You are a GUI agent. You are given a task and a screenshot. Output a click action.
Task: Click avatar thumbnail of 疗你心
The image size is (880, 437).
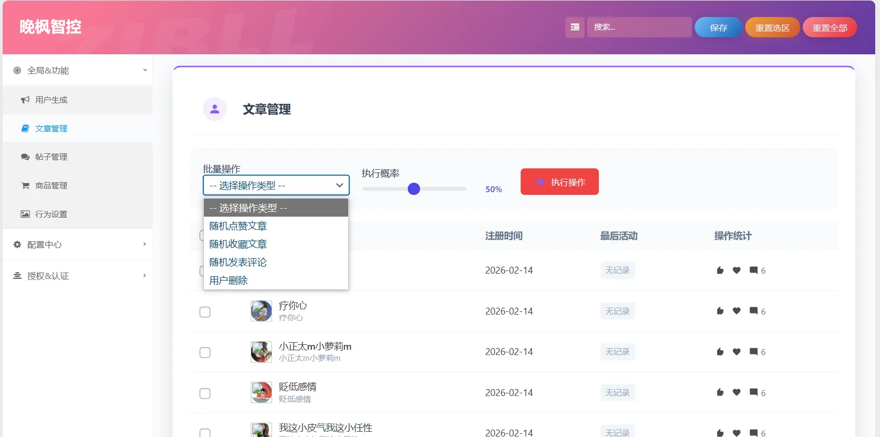coord(261,311)
